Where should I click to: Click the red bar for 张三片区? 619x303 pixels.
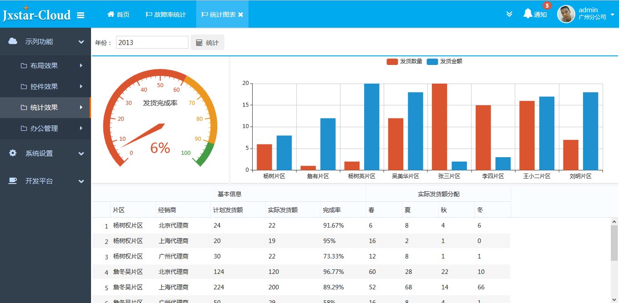pyautogui.click(x=439, y=127)
